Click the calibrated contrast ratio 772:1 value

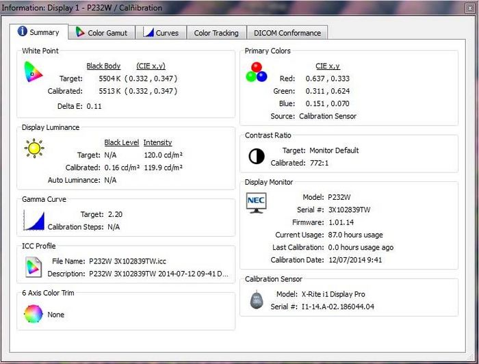click(x=320, y=163)
